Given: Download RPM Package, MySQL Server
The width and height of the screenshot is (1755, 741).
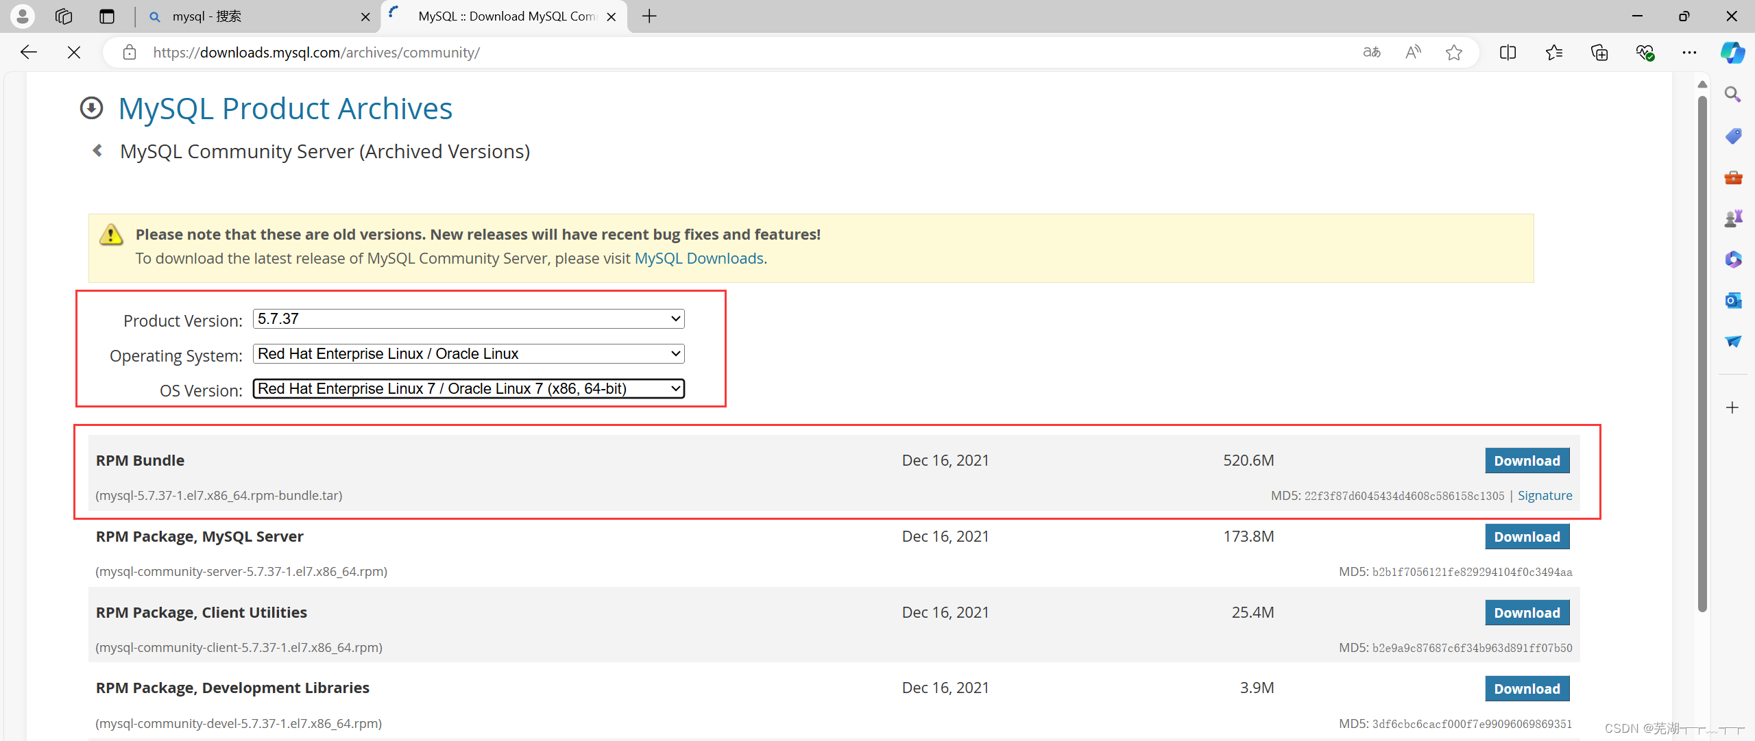Looking at the screenshot, I should pos(1527,537).
